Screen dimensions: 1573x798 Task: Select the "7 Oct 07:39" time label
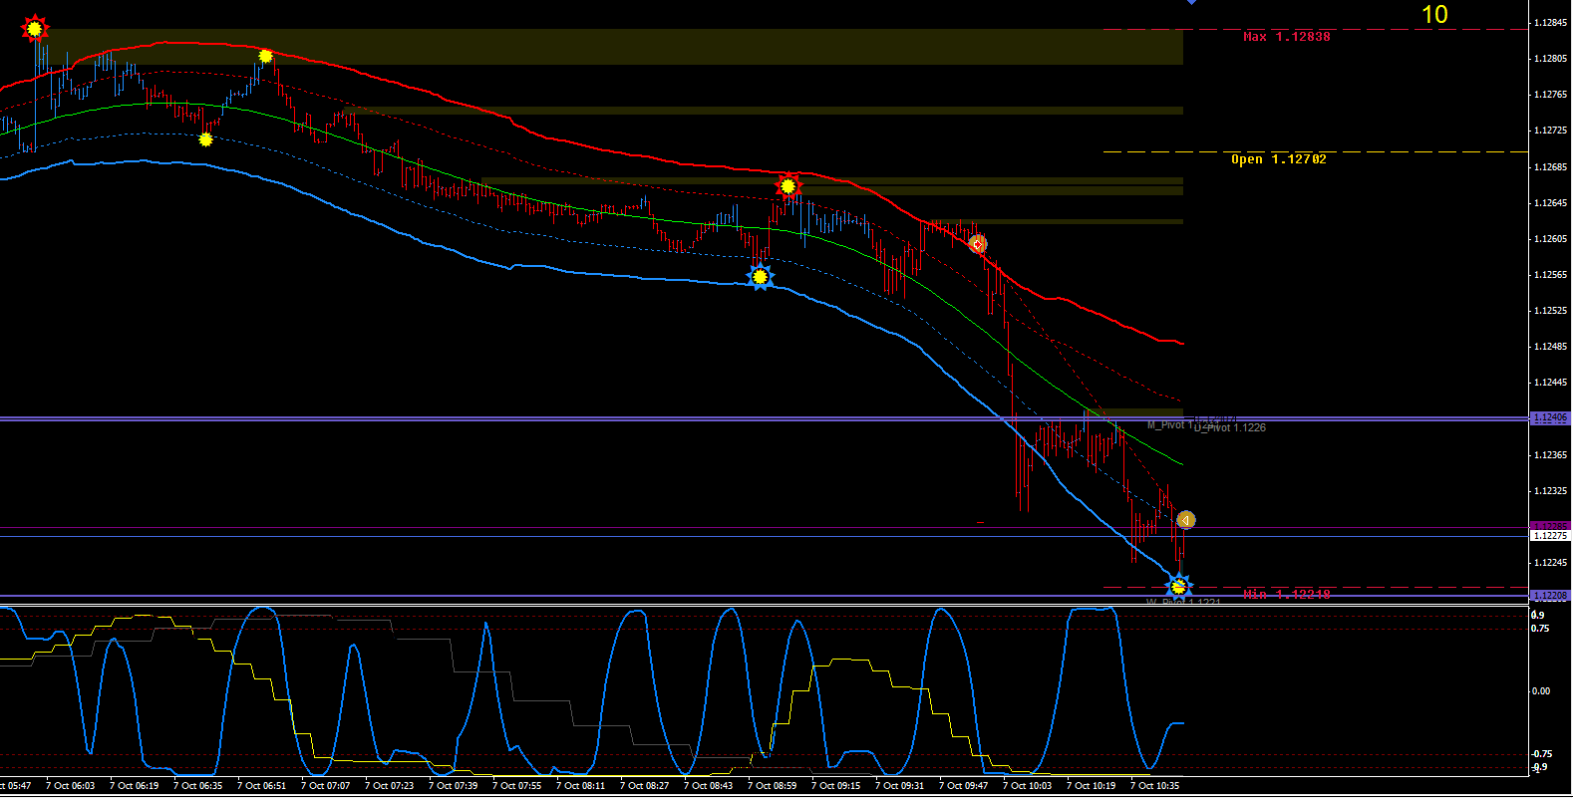click(x=456, y=786)
